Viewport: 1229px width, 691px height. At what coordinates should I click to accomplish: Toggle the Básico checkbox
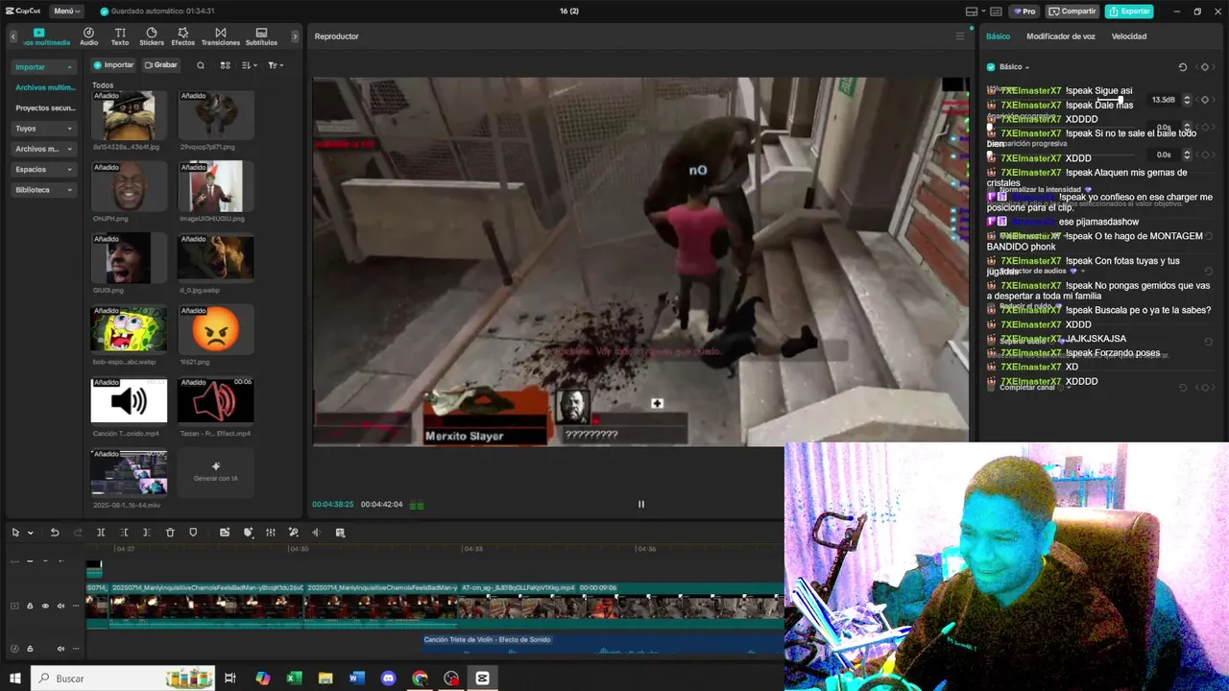click(x=991, y=67)
